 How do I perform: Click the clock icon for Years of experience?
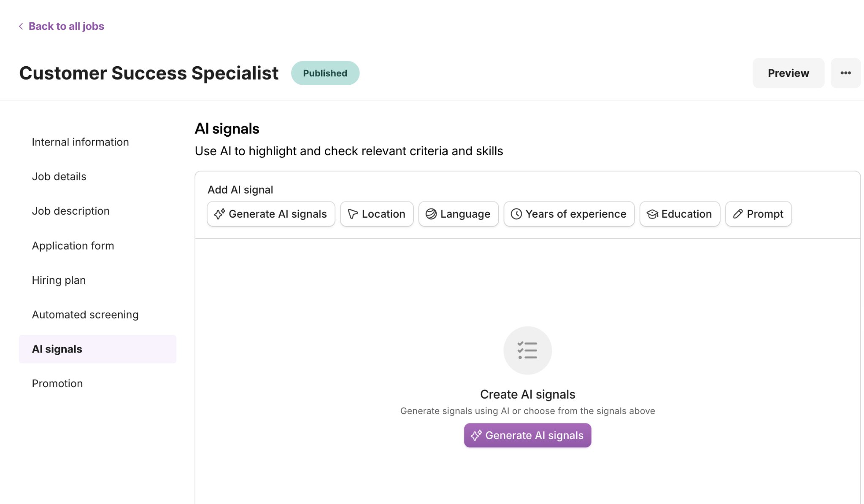point(516,214)
